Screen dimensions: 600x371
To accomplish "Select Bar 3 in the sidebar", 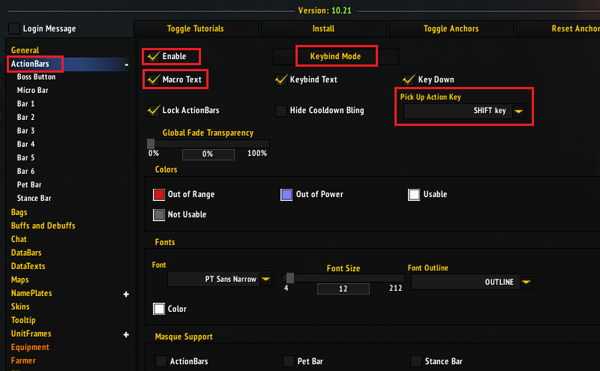I will pos(26,130).
